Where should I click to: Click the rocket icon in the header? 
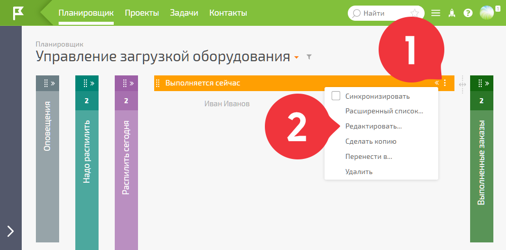pos(452,13)
